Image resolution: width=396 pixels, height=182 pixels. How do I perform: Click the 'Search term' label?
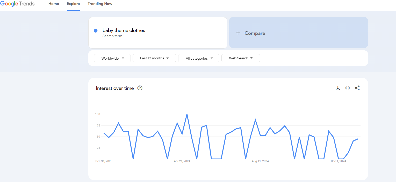pyautogui.click(x=112, y=36)
